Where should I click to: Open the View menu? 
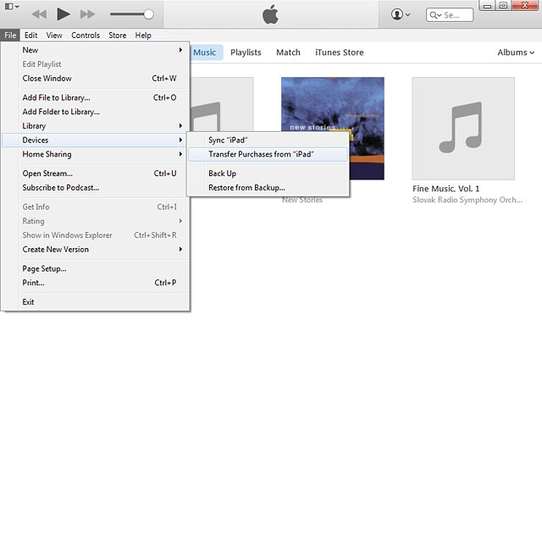point(54,36)
